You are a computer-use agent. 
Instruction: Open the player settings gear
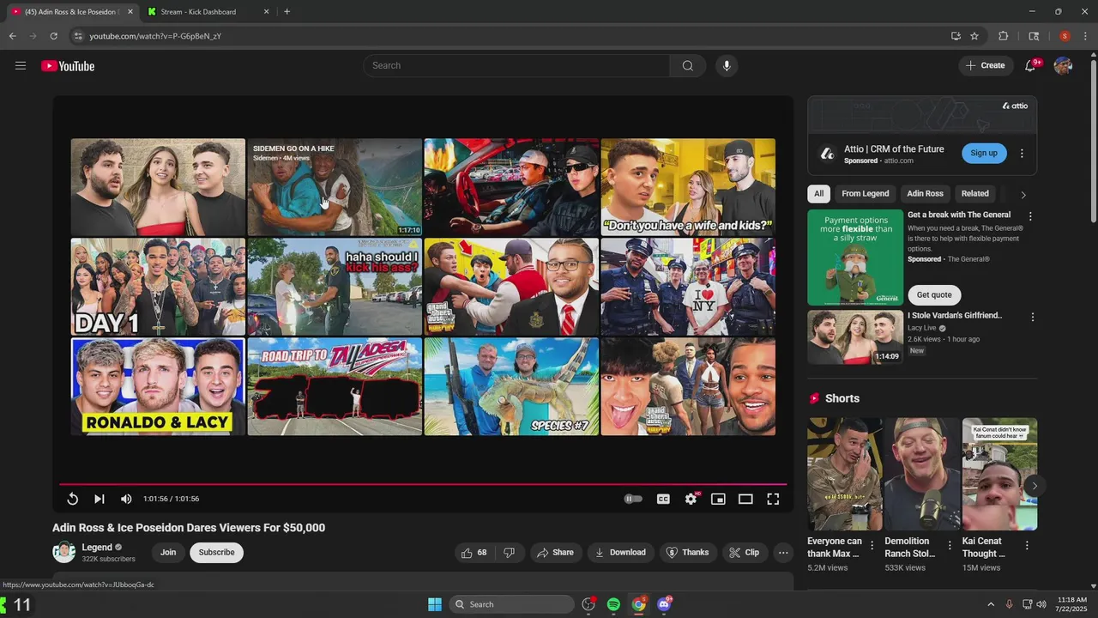[x=691, y=499]
